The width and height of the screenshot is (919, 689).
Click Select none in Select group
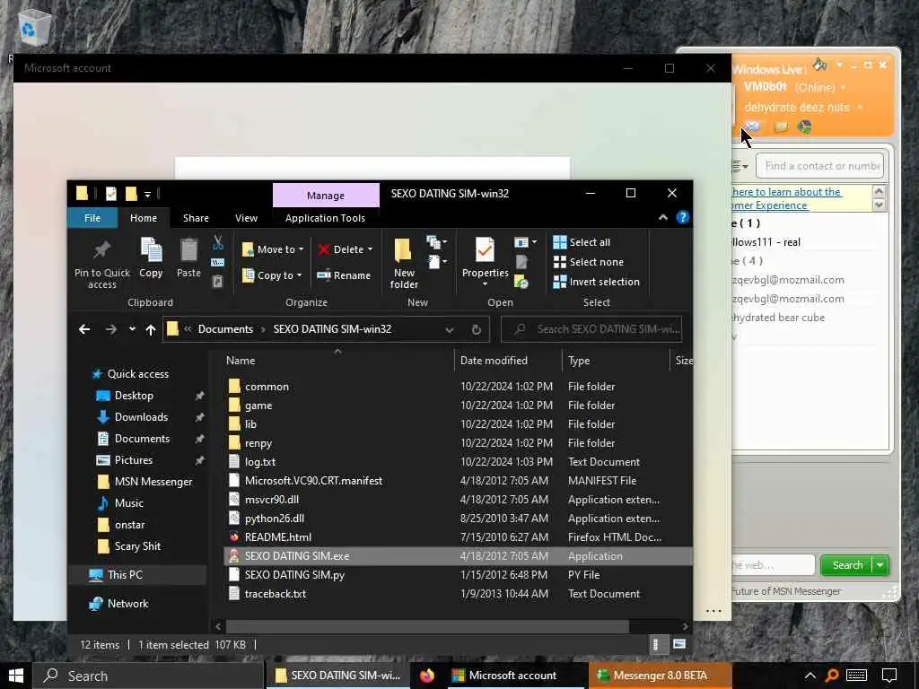(589, 262)
